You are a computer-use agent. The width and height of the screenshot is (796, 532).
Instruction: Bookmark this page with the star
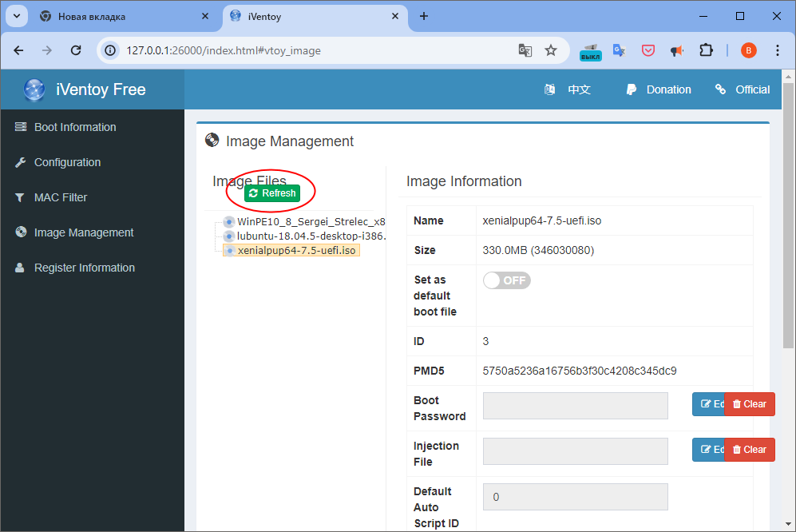click(x=551, y=50)
